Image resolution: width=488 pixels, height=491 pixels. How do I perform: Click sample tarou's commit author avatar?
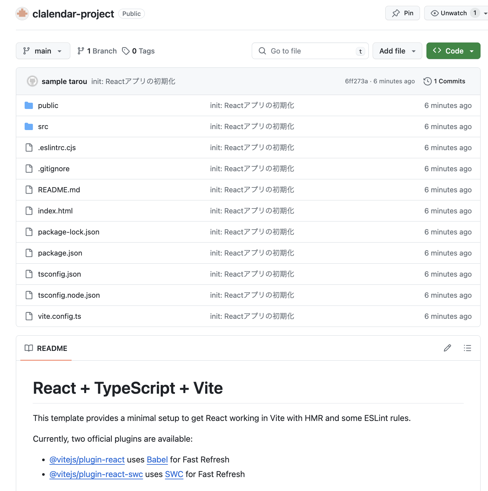[32, 81]
